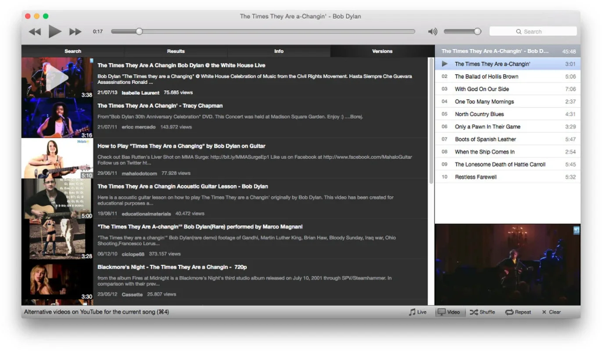The image size is (602, 351).
Task: Play track 09 The Lonesome Death of Hattie Carroll
Action: (x=508, y=165)
